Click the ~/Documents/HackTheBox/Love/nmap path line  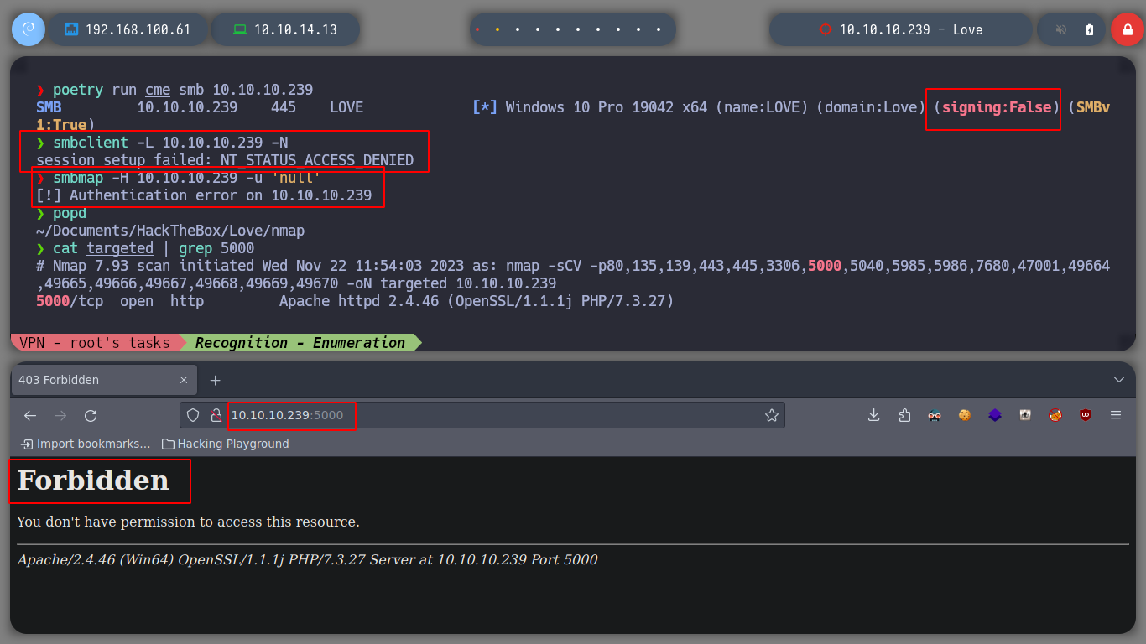(170, 231)
